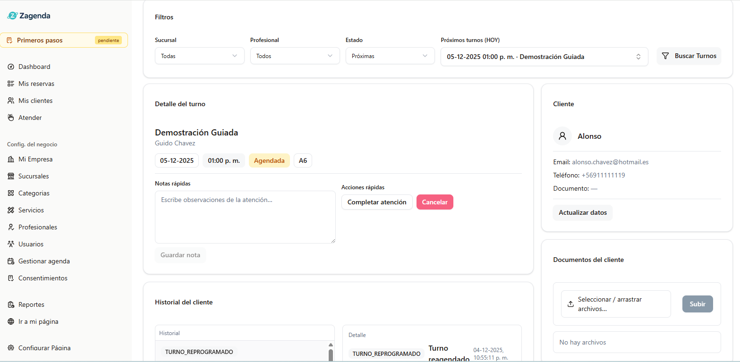Open the Profesional dropdown showing Todos

(295, 56)
